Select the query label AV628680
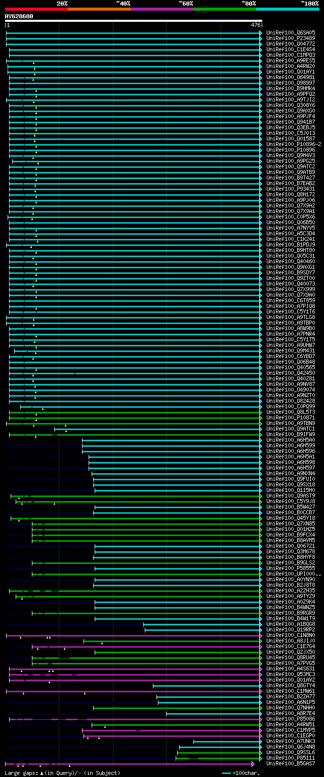This screenshot has height=777, width=324. pyautogui.click(x=19, y=16)
